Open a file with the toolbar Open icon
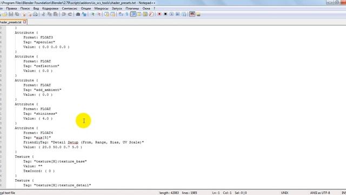Screen dimensions: 346x195 click(5, 15)
